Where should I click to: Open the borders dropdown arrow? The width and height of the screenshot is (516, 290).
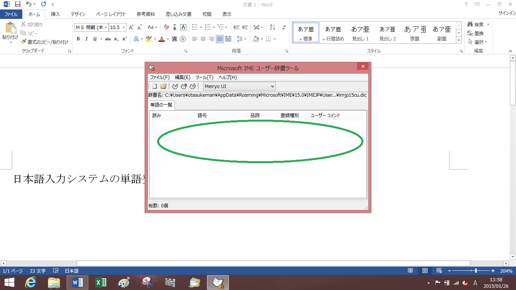pyautogui.click(x=275, y=39)
